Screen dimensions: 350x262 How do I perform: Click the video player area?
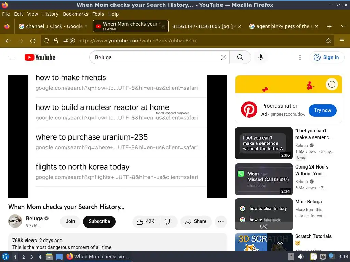point(118,136)
